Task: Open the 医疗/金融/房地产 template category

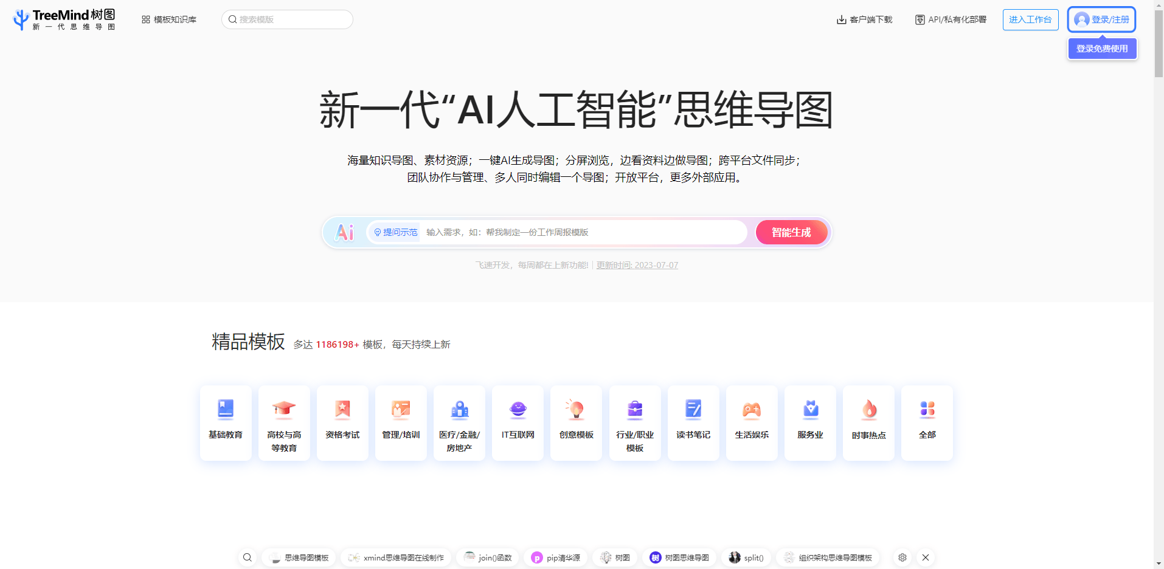Action: pos(459,422)
